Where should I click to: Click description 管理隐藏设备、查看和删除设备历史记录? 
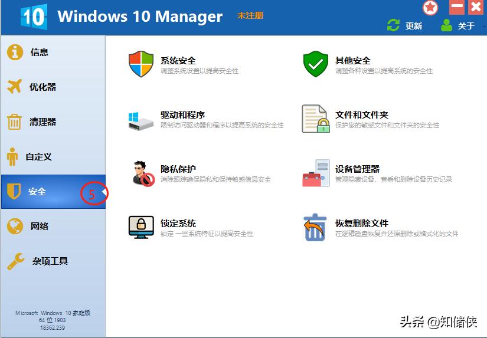tap(394, 179)
